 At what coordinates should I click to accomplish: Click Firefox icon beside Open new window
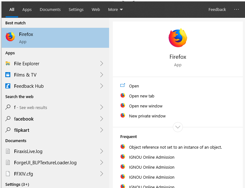point(123,106)
